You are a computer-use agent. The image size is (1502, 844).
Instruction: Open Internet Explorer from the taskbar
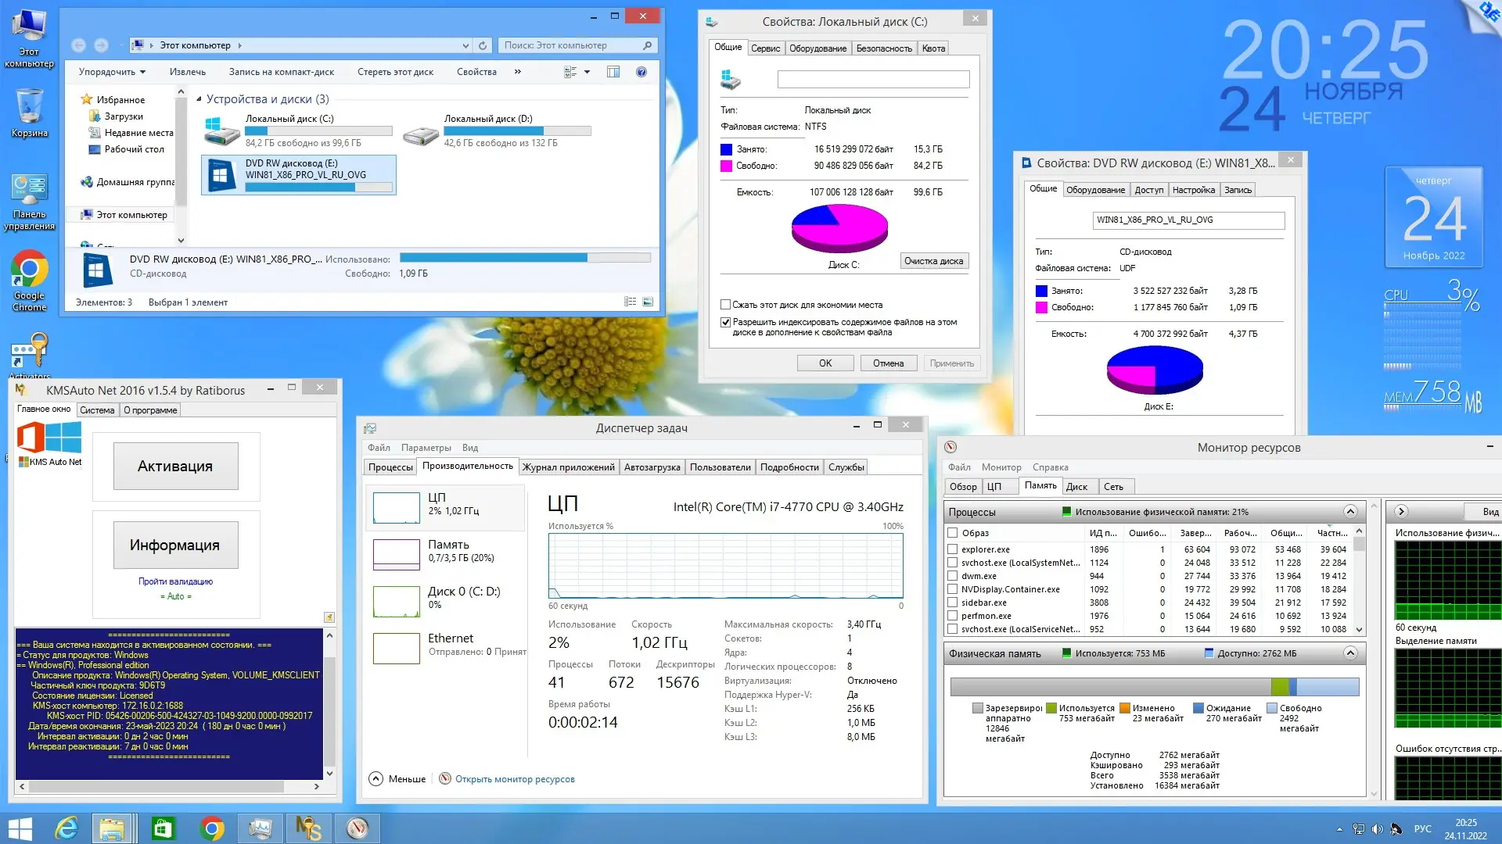pos(66,828)
